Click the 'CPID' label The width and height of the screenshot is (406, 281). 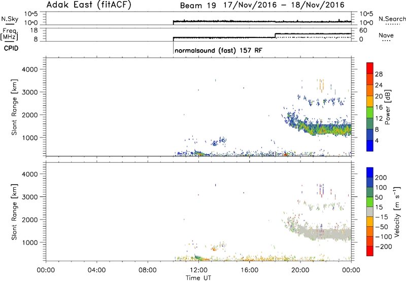[x=11, y=48]
